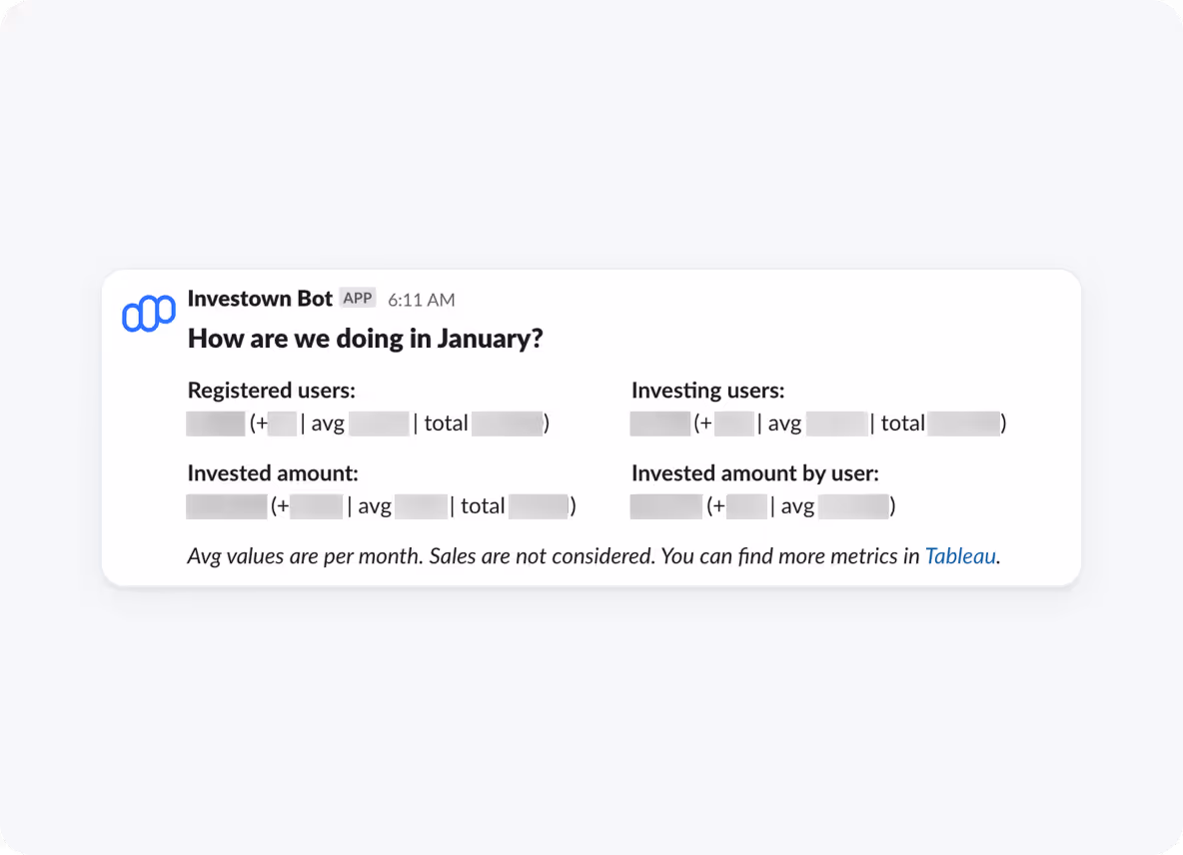Click the blurred avg value of Registered users
Image resolution: width=1183 pixels, height=855 pixels.
pyautogui.click(x=380, y=424)
